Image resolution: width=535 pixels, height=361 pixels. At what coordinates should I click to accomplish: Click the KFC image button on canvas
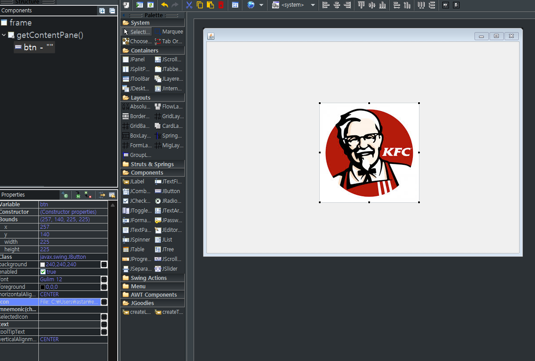[369, 153]
